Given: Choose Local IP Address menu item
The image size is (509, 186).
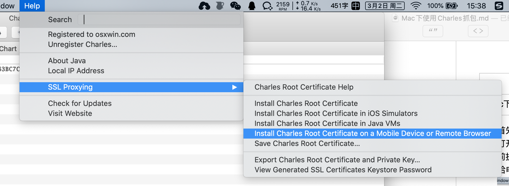Looking at the screenshot, I should (76, 71).
